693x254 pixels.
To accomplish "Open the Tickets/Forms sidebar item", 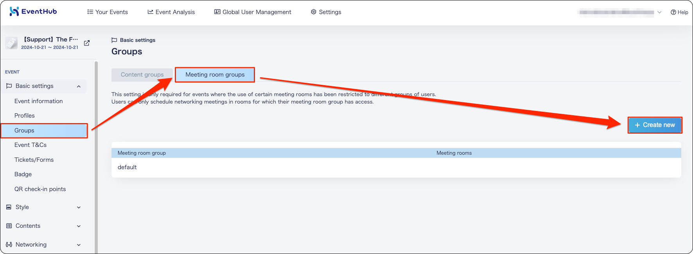I will point(34,160).
